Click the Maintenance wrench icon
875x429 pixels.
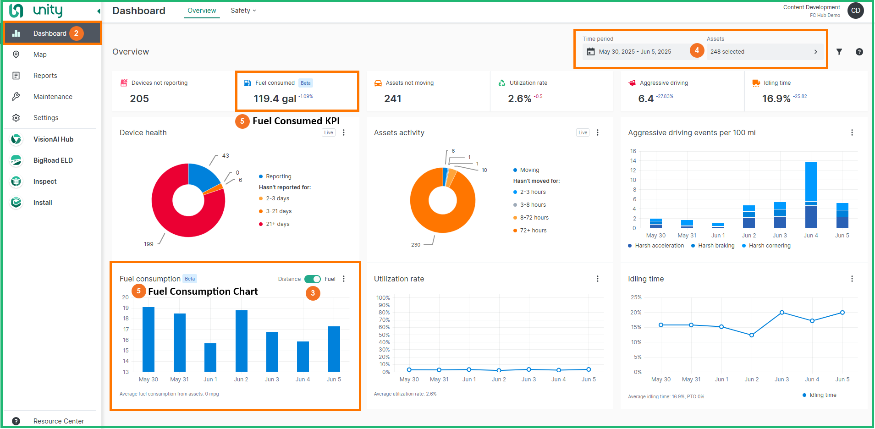(x=16, y=97)
